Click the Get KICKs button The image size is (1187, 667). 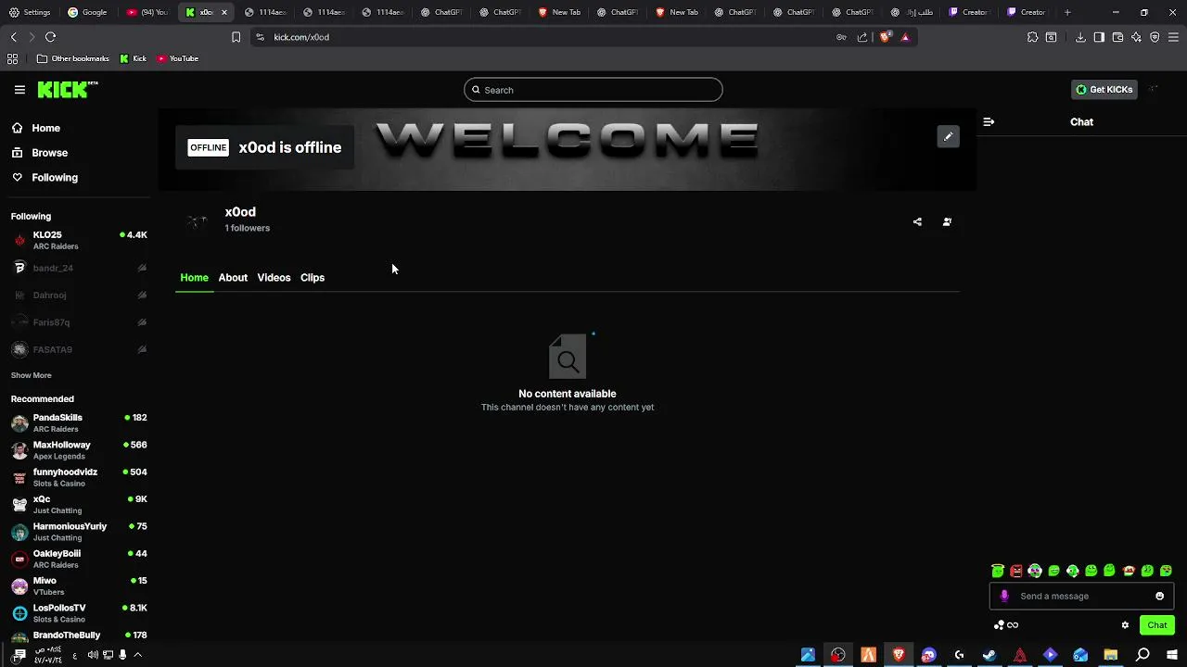click(1104, 90)
